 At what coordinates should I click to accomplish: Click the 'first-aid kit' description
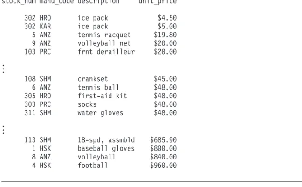pos(102,96)
